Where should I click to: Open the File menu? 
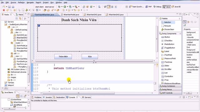[2, 2]
